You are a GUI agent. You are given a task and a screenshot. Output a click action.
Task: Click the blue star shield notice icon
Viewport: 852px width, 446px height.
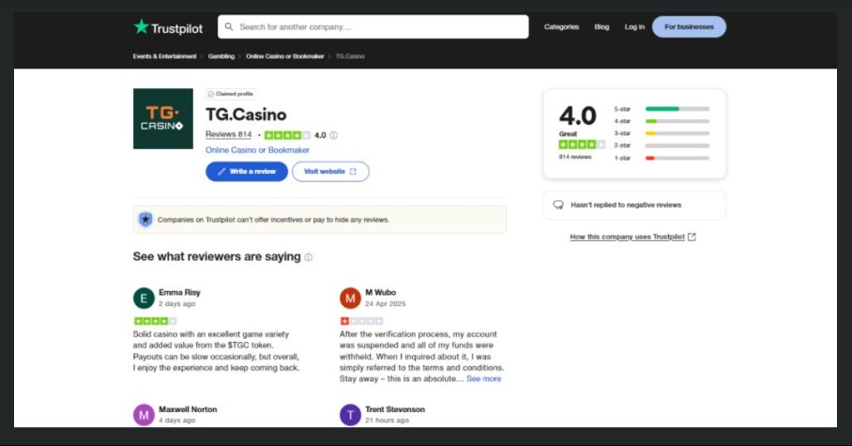tap(145, 220)
